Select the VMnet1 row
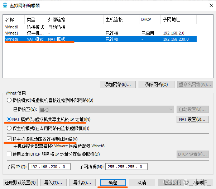Image resolution: width=216 pixels, height=189 pixels. [101, 33]
